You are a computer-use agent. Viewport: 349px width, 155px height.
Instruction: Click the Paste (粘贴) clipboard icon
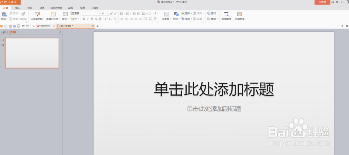tap(4, 14)
